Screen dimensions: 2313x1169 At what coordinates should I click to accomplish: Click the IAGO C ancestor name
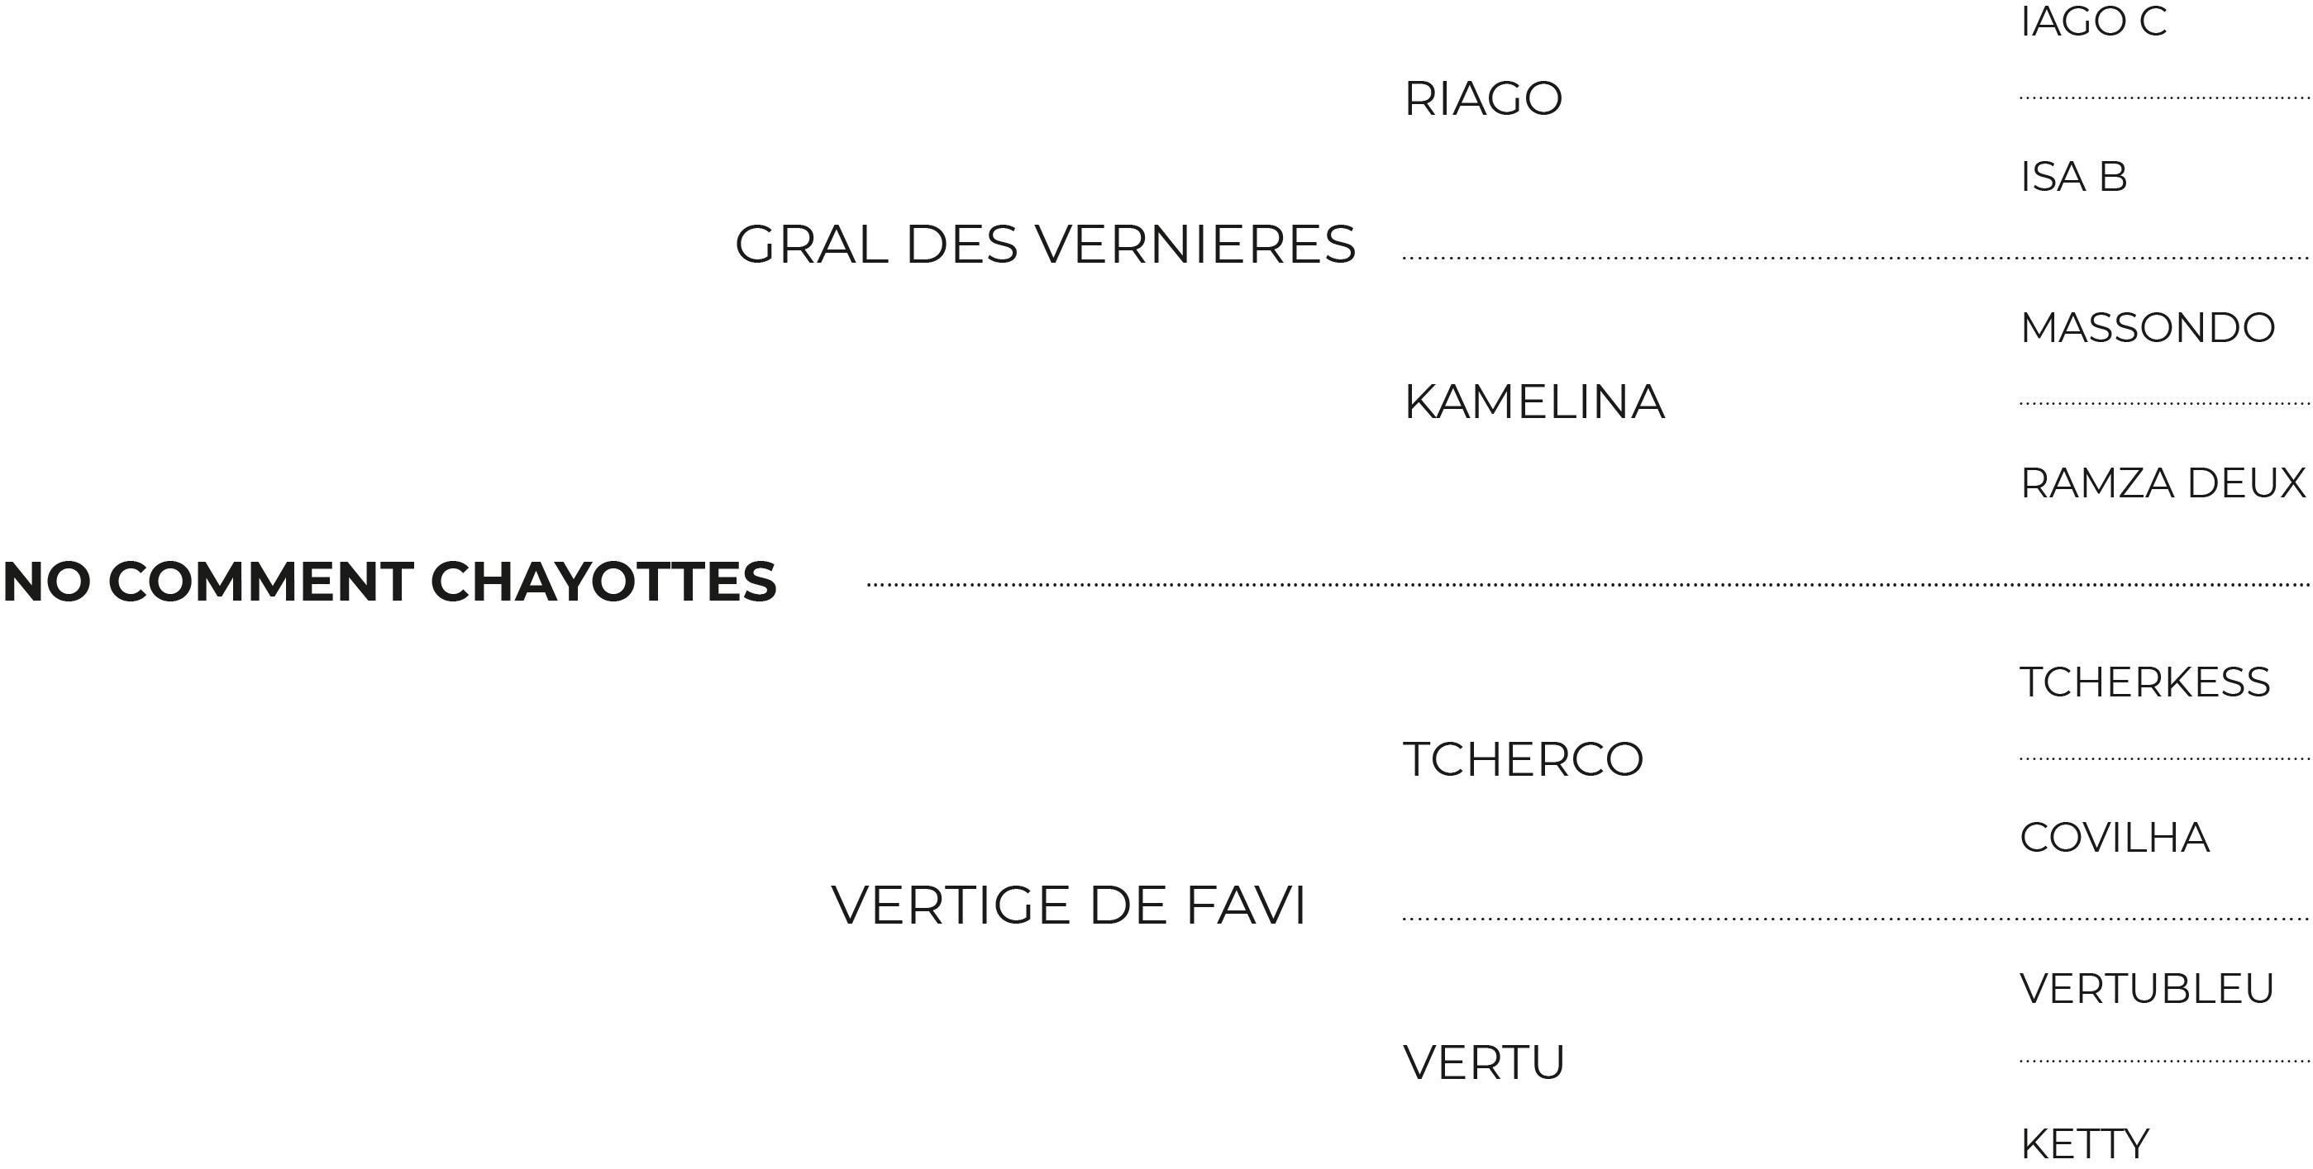pos(2094,21)
